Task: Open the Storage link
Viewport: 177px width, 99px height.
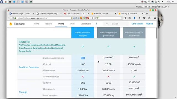Action: click(x=23, y=92)
